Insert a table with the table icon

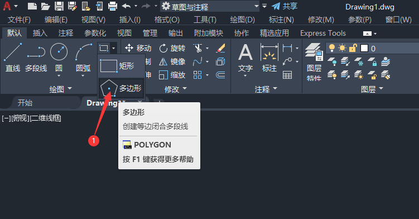(287, 75)
